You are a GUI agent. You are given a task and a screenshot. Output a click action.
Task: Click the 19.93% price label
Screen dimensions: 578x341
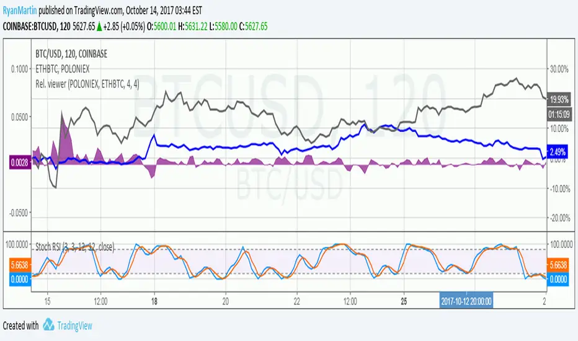point(559,99)
